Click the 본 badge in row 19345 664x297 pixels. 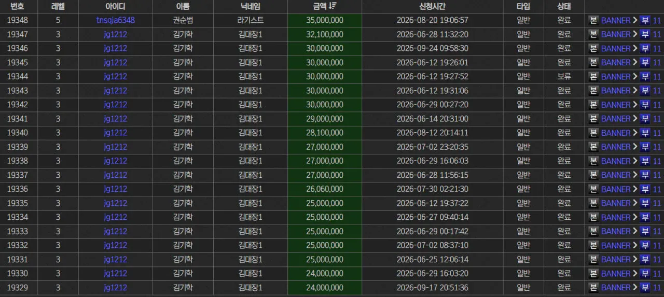tap(593, 62)
